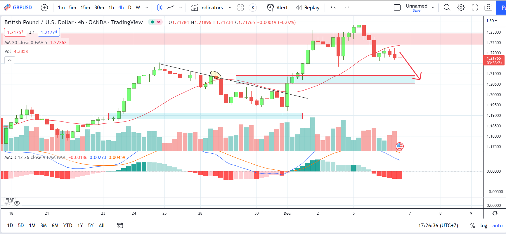Switch to Weekly timeframe W
This screenshot has width=506, height=234.
(x=138, y=8)
